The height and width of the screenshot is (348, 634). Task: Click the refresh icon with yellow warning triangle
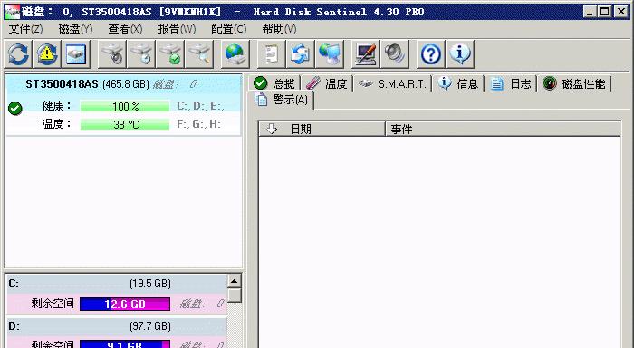(x=47, y=53)
